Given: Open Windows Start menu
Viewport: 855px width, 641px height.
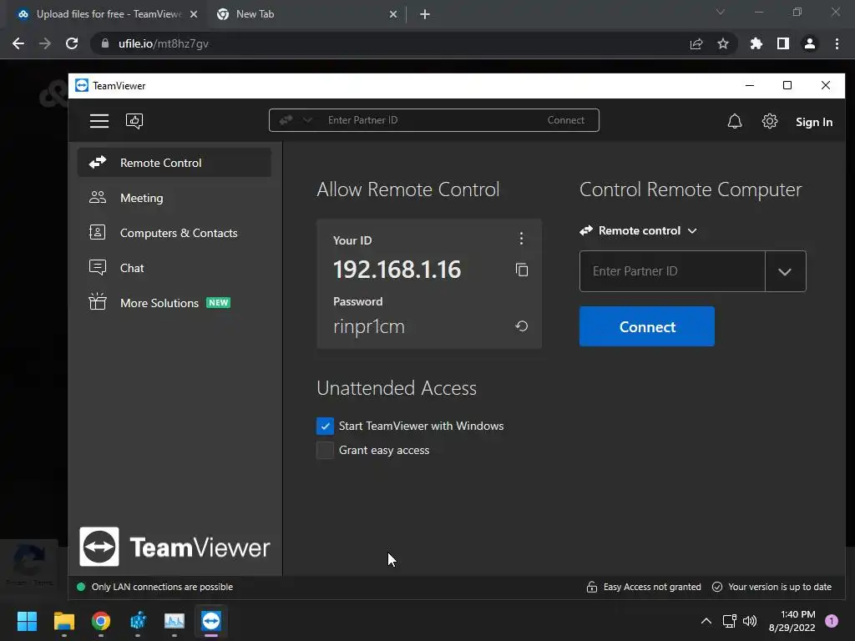Looking at the screenshot, I should click(x=27, y=621).
